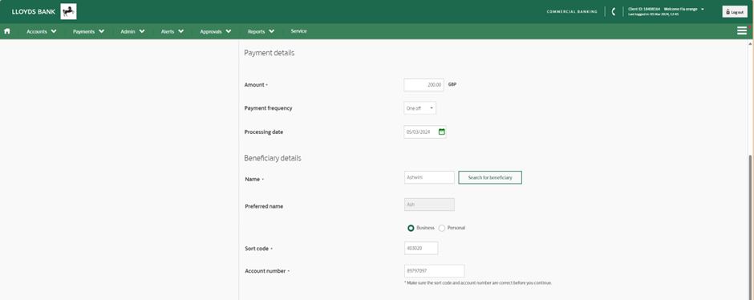The width and height of the screenshot is (754, 300).
Task: Expand the Admin menu chevron
Action: pyautogui.click(x=142, y=31)
